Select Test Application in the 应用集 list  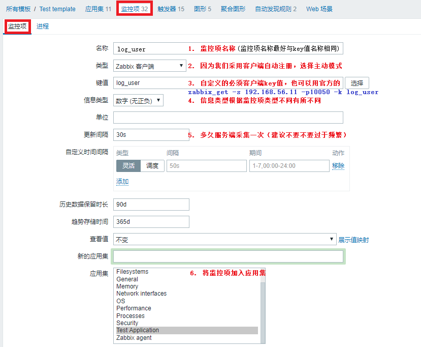click(187, 330)
